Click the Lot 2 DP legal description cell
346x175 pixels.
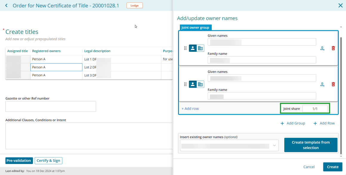tap(122, 67)
